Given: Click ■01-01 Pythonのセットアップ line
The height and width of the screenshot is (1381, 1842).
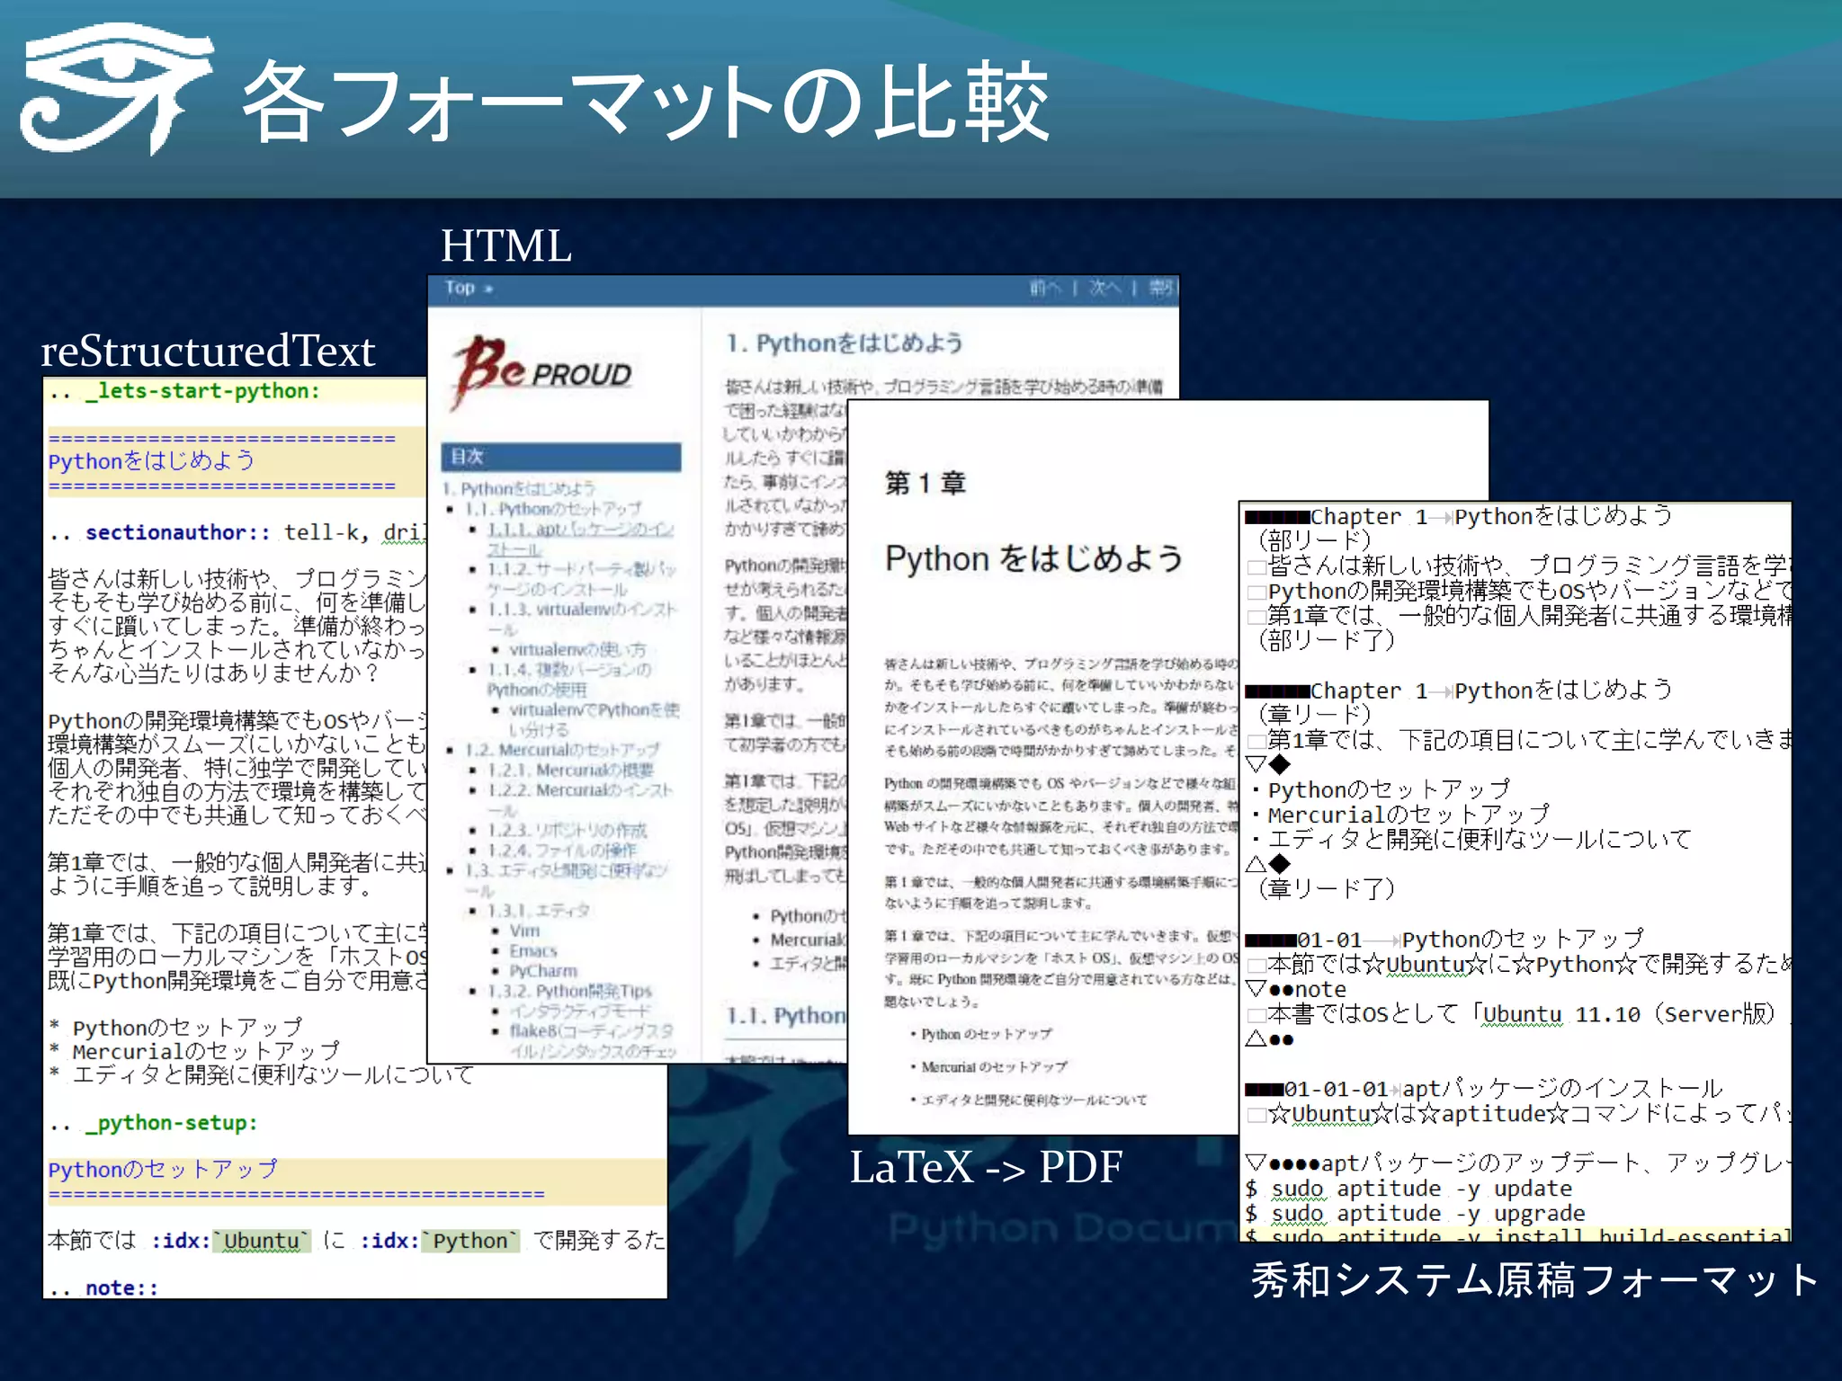Looking at the screenshot, I should click(x=1444, y=940).
